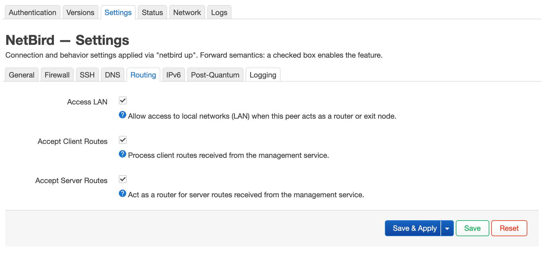Toggle the Accept Client Routes checkbox

point(123,140)
